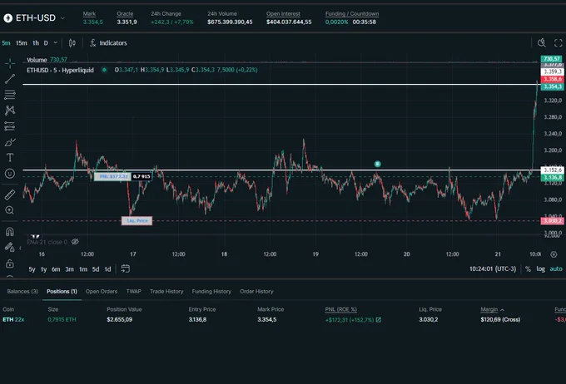Image resolution: width=566 pixels, height=384 pixels.
Task: Set chart range to 1y
Action: (x=43, y=269)
